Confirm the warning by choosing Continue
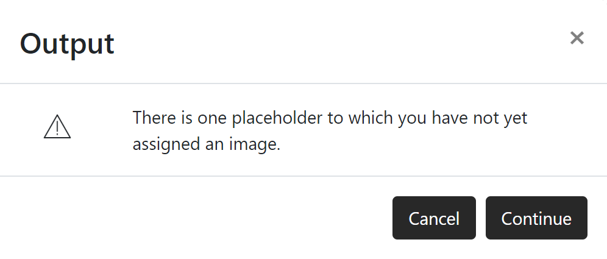 [x=536, y=218]
